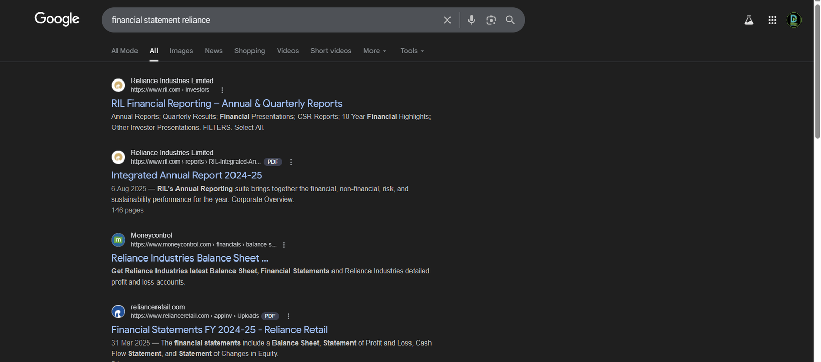This screenshot has width=821, height=362.
Task: Open three-dot menu for Integrated Annual Report result
Action: [x=291, y=162]
